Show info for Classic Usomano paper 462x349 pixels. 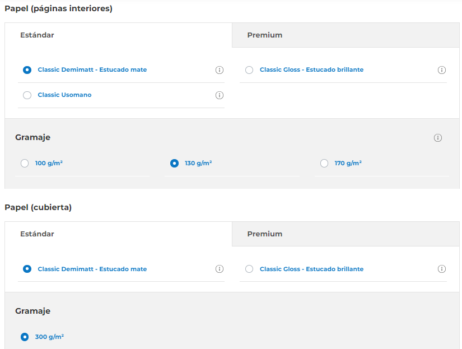(x=219, y=95)
